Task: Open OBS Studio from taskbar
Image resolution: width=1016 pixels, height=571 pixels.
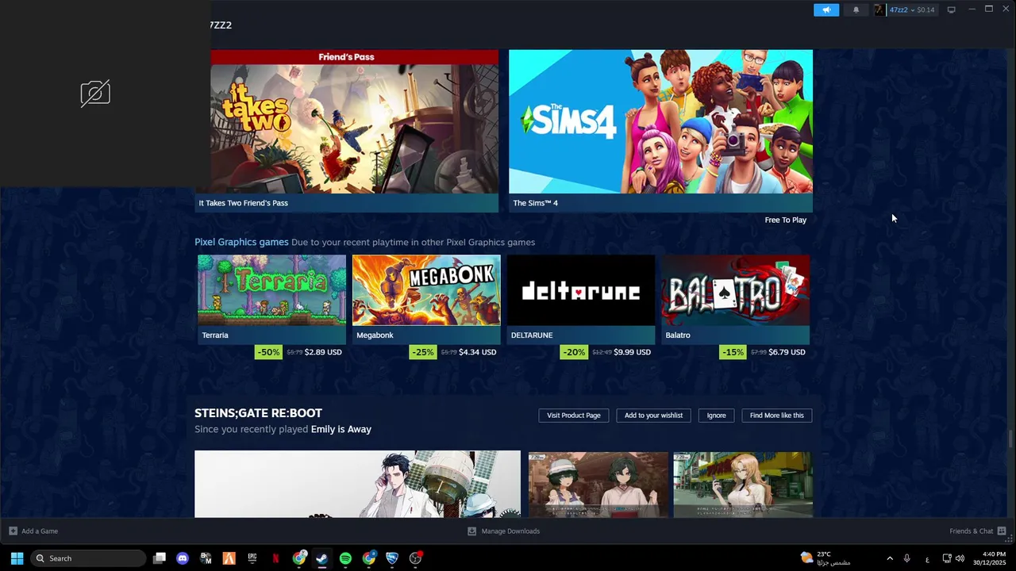Action: pyautogui.click(x=415, y=558)
